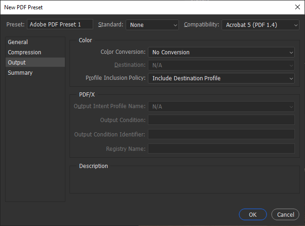Click the Output Intent Profile Name dropdown
Screen dimensions: 305x226
pos(221,107)
